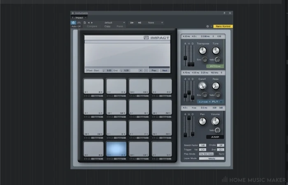Go to previous preset arrow
The height and width of the screenshot is (185, 288).
(89, 23)
